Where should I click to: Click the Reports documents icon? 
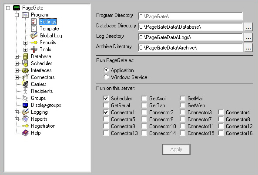click(x=25, y=119)
